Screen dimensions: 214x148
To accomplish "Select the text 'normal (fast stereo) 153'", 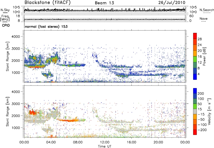I will [46, 26].
